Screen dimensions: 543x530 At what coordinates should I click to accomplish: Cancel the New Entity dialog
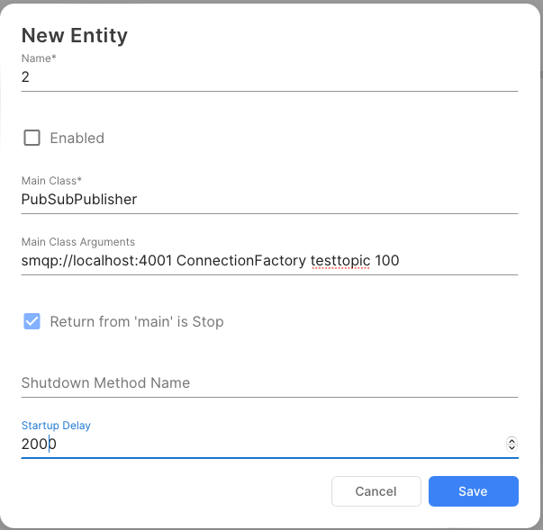(376, 491)
